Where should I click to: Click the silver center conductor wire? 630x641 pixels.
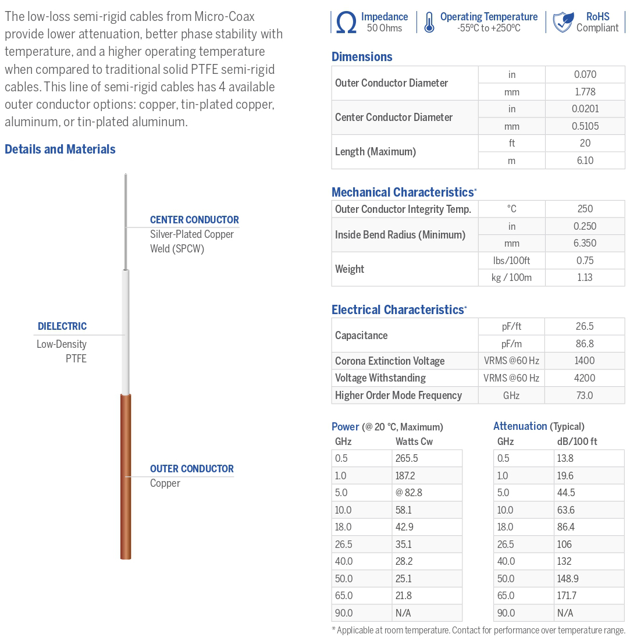(126, 221)
